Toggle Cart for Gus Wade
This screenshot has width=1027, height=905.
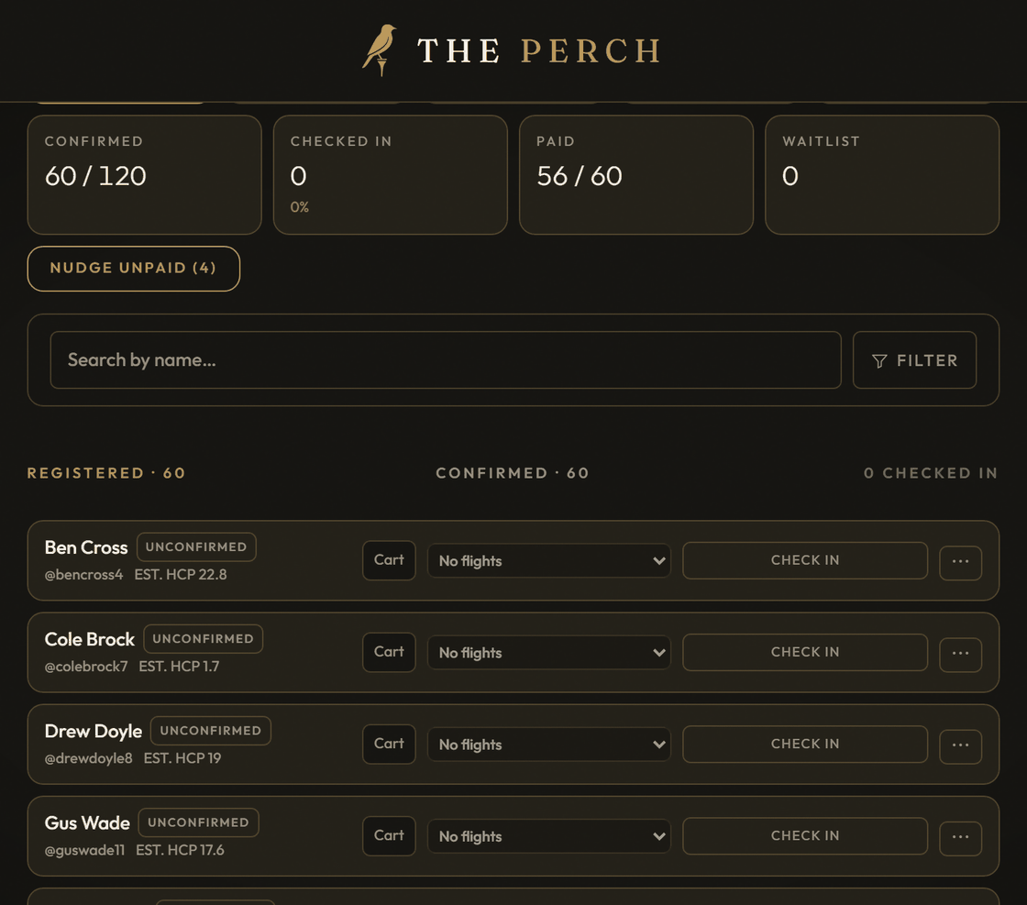tap(389, 835)
